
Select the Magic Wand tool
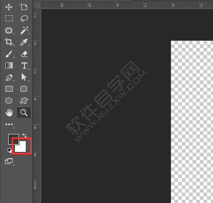[24, 30]
